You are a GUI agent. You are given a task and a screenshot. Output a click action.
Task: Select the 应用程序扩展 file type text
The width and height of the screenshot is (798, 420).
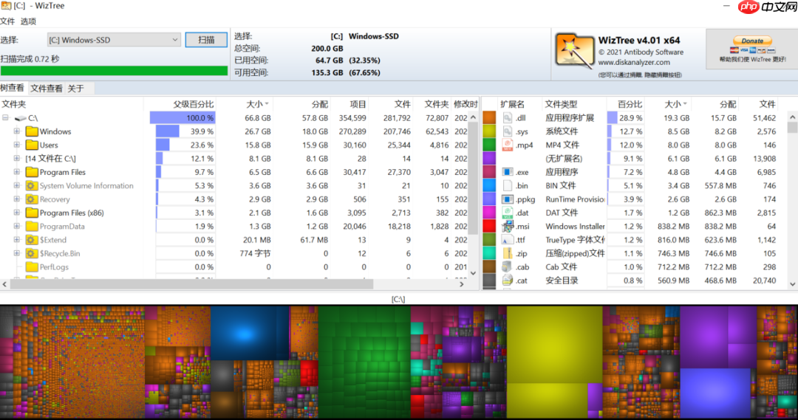[570, 118]
